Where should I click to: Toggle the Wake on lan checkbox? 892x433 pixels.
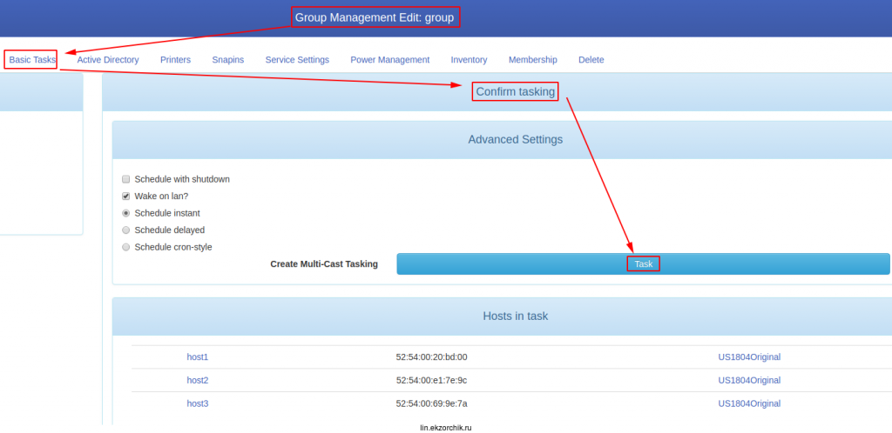pyautogui.click(x=126, y=197)
